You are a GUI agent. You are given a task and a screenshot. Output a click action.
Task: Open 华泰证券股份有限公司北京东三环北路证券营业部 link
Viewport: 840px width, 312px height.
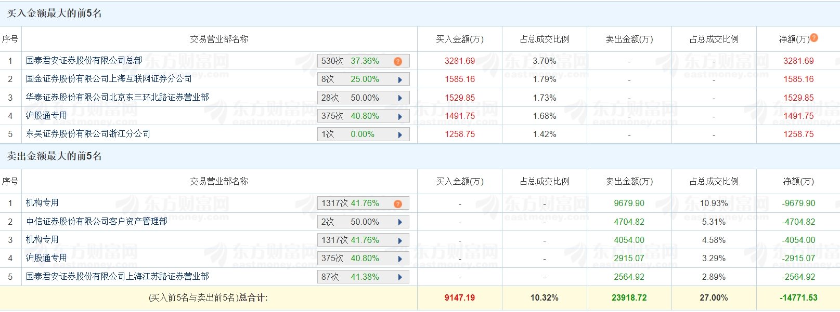pyautogui.click(x=118, y=98)
